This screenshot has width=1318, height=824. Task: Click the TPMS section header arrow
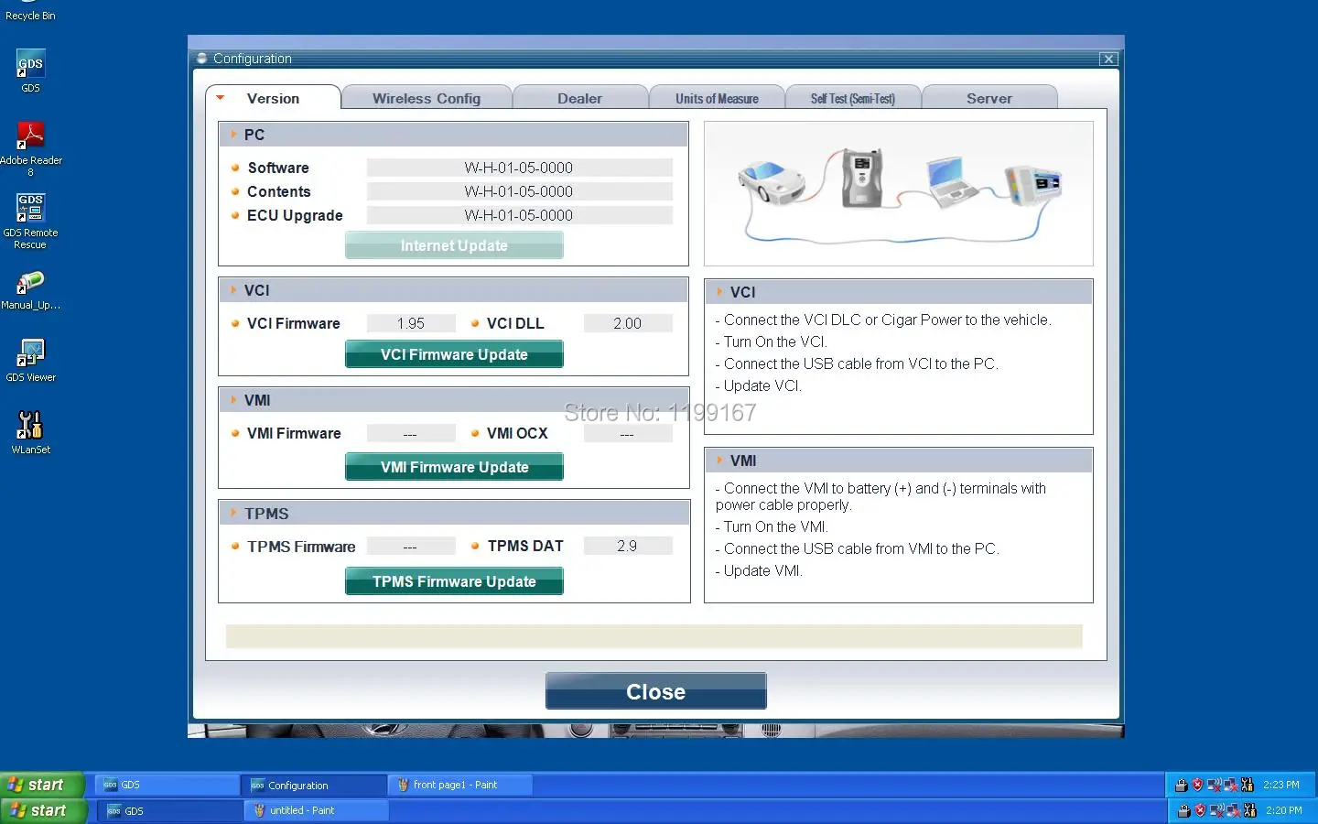pos(233,514)
